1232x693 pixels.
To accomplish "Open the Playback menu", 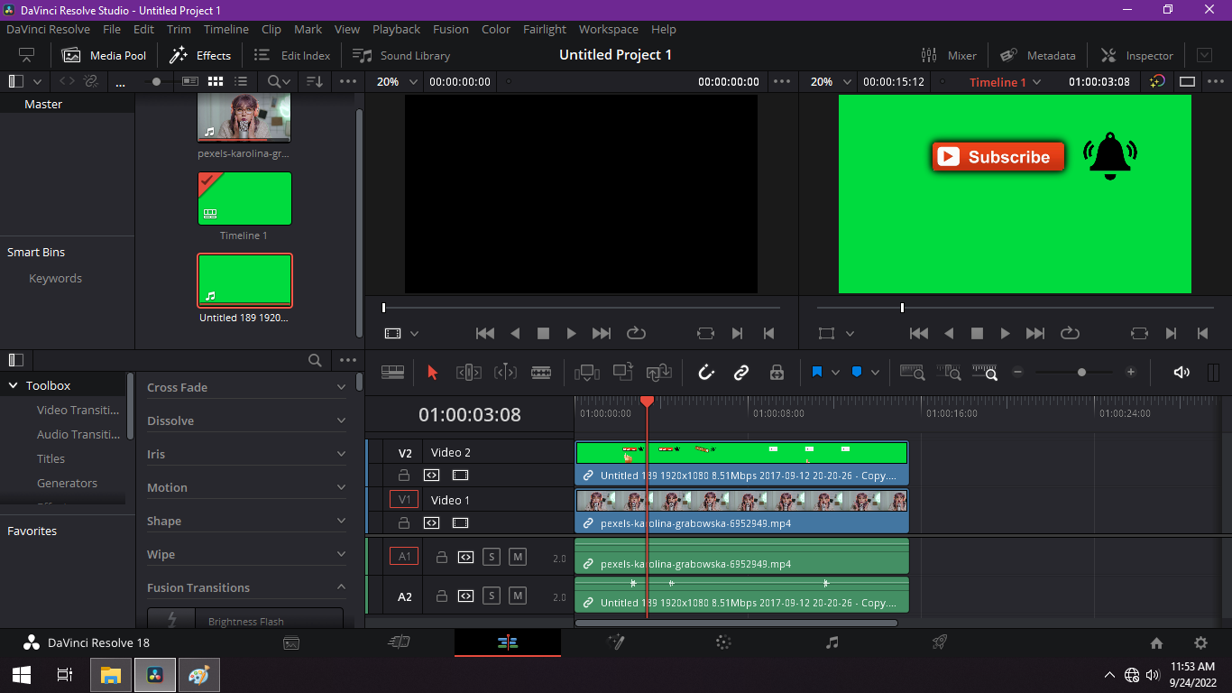I will click(397, 29).
